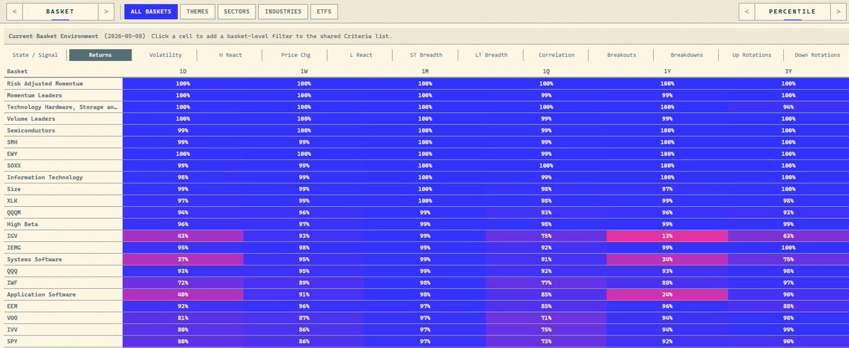The height and width of the screenshot is (348, 849).
Task: Click the Systems Software 1D cell 37%
Action: (183, 260)
